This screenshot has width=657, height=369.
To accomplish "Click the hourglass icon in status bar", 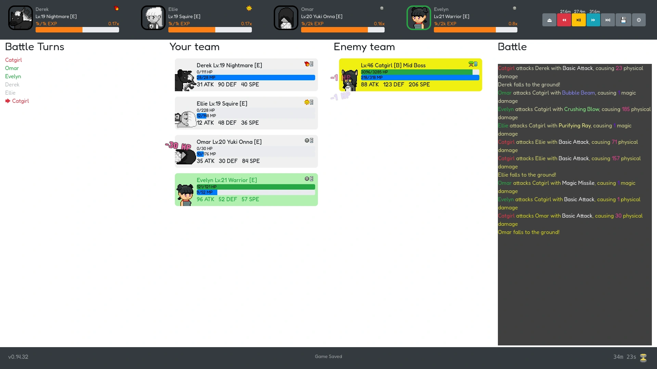I will [643, 357].
